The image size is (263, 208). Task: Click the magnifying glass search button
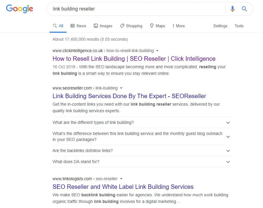pos(244,9)
